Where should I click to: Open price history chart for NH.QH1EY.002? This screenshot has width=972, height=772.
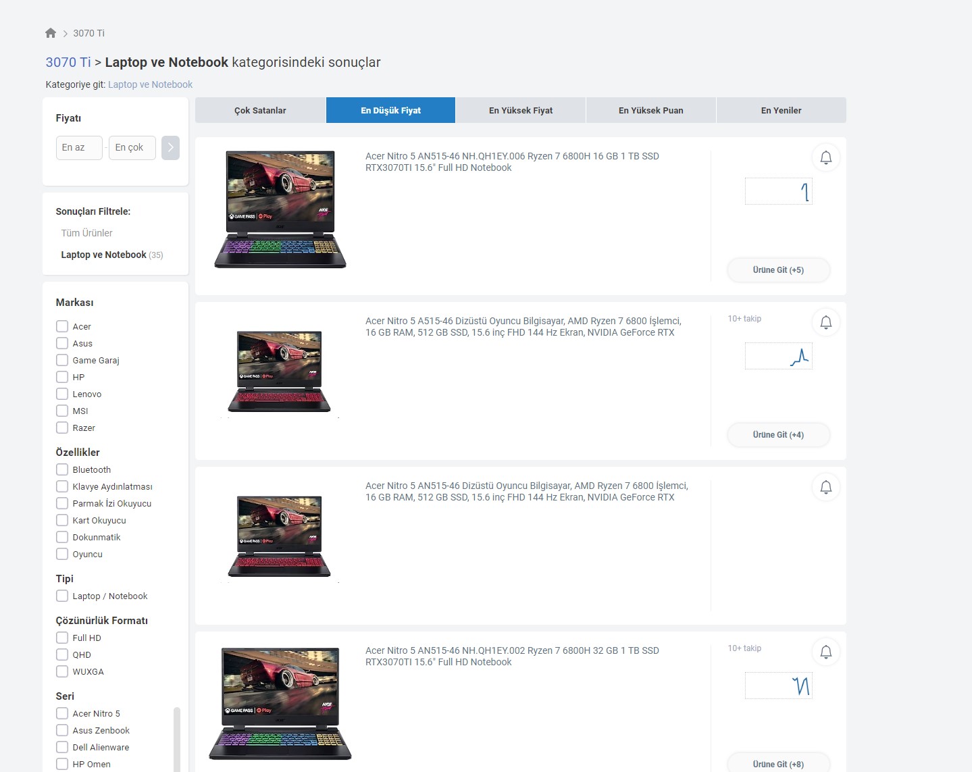[x=778, y=686]
